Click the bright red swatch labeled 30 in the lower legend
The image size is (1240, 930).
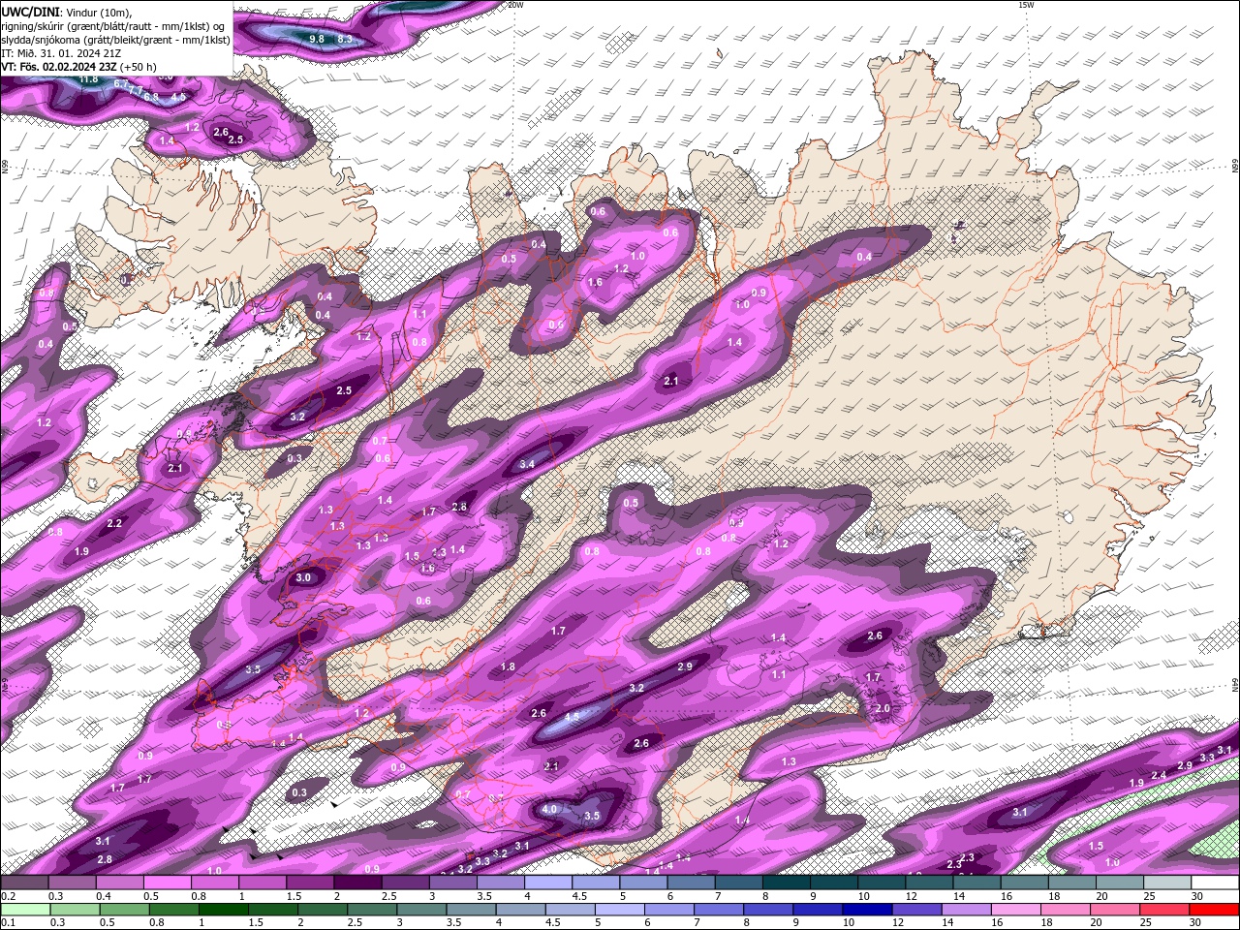[x=1215, y=910]
